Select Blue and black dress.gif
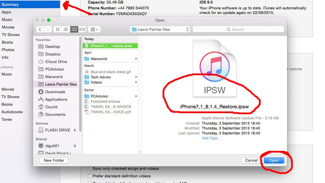Image resolution: width=325 pixels, height=183 pixels. 110,72
